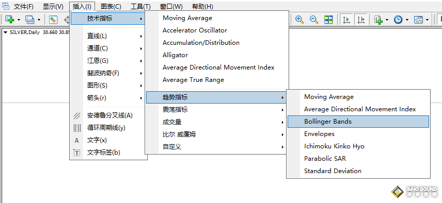Click the zoom in magnifier icon

point(299,20)
